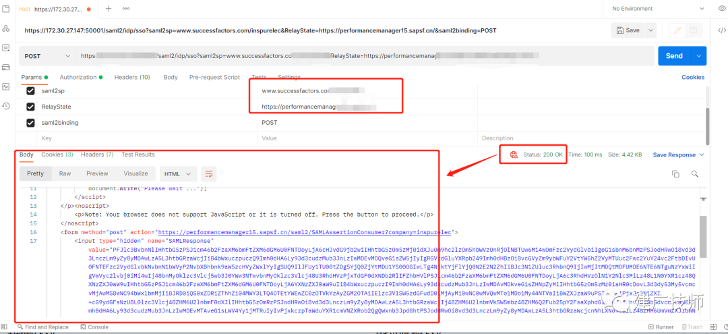The width and height of the screenshot is (728, 334).
Task: Open the History sidebar icon
Action: point(6,106)
